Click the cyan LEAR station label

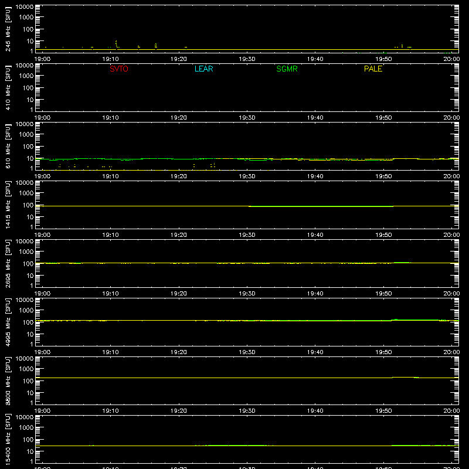click(x=203, y=69)
